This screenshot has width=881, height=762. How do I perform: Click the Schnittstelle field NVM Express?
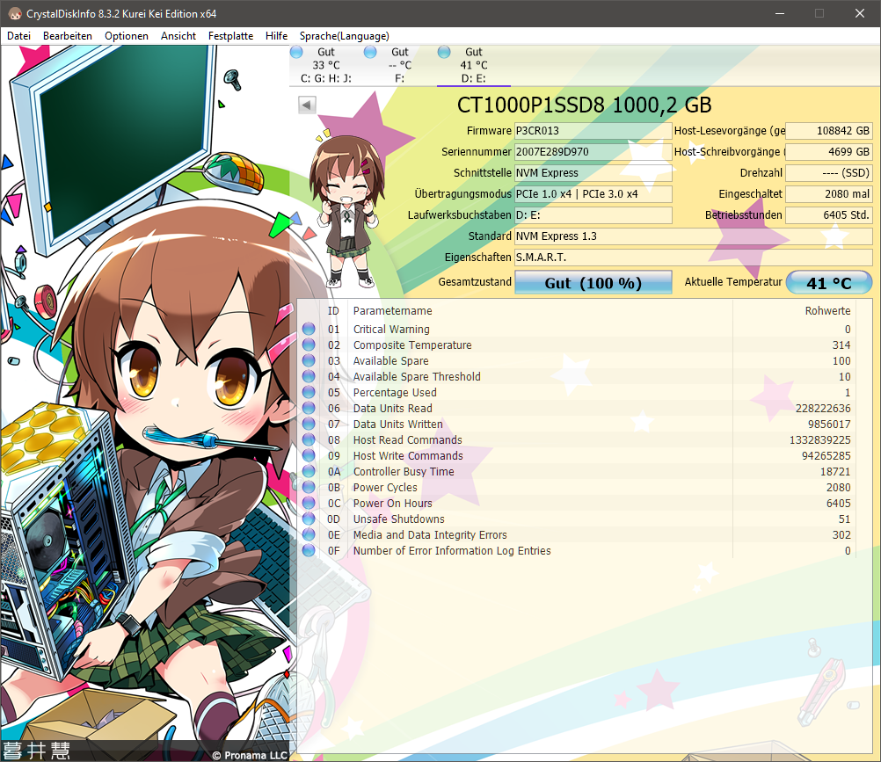tap(593, 173)
